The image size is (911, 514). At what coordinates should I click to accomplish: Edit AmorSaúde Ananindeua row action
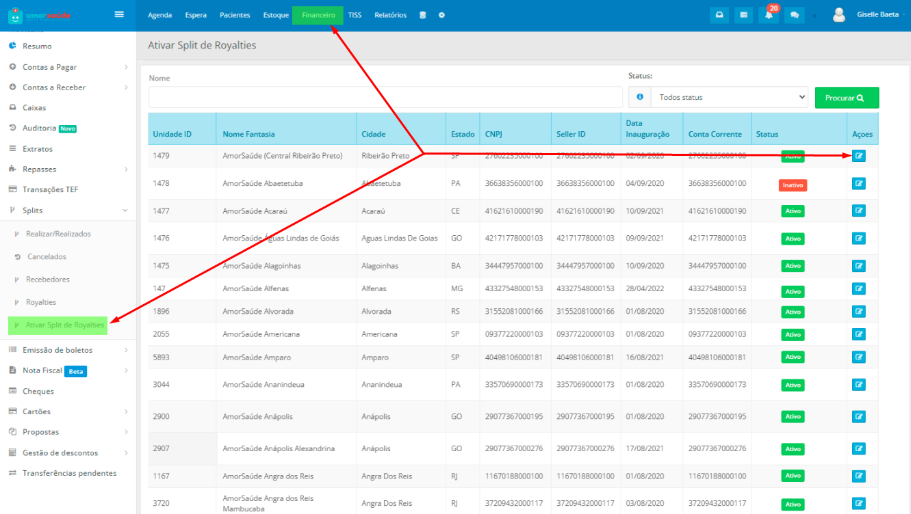point(859,384)
